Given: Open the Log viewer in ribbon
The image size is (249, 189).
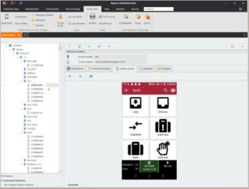Looking at the screenshot, I should click(x=75, y=17).
